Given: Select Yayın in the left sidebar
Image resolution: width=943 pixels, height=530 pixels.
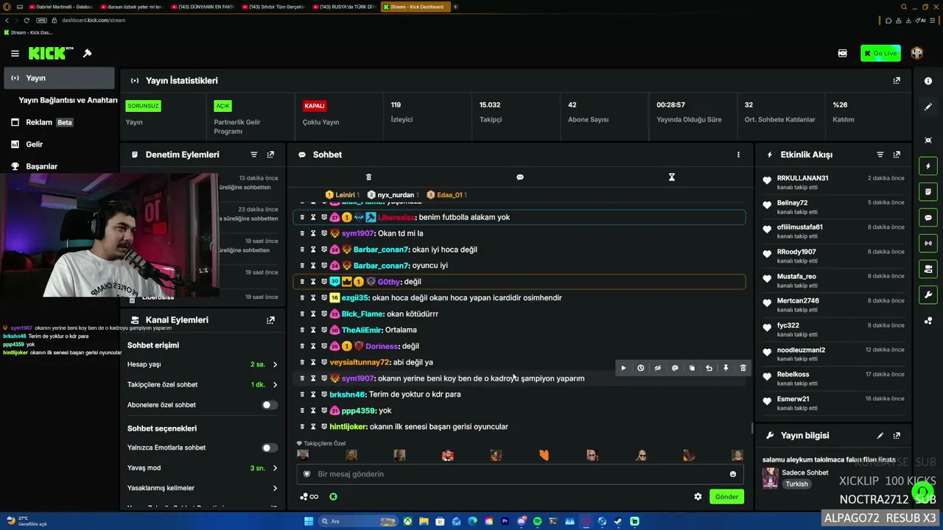Looking at the screenshot, I should click(x=59, y=78).
